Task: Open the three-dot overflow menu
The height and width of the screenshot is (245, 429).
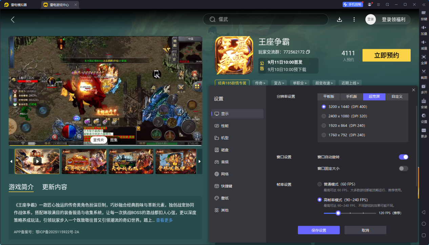Action: (x=354, y=19)
